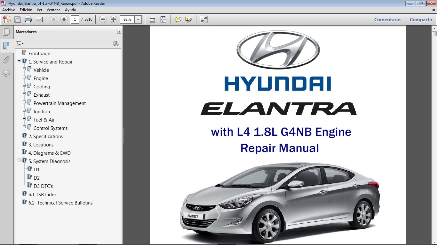Open the Page Thumbnails side panel
The height and width of the screenshot is (245, 437).
tap(6, 32)
